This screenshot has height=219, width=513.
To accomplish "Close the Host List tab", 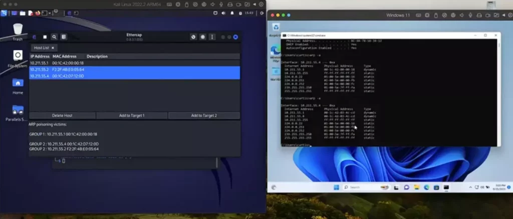I will [53, 47].
